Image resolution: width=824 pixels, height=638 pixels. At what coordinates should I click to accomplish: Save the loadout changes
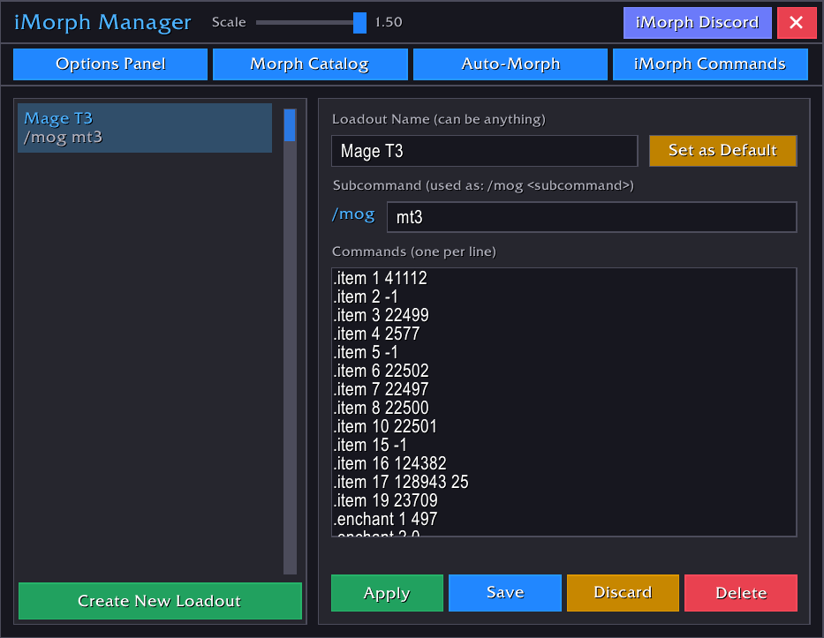[x=505, y=593]
